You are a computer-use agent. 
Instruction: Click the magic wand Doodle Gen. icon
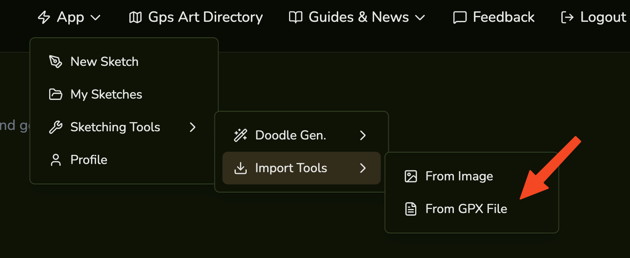tap(240, 135)
